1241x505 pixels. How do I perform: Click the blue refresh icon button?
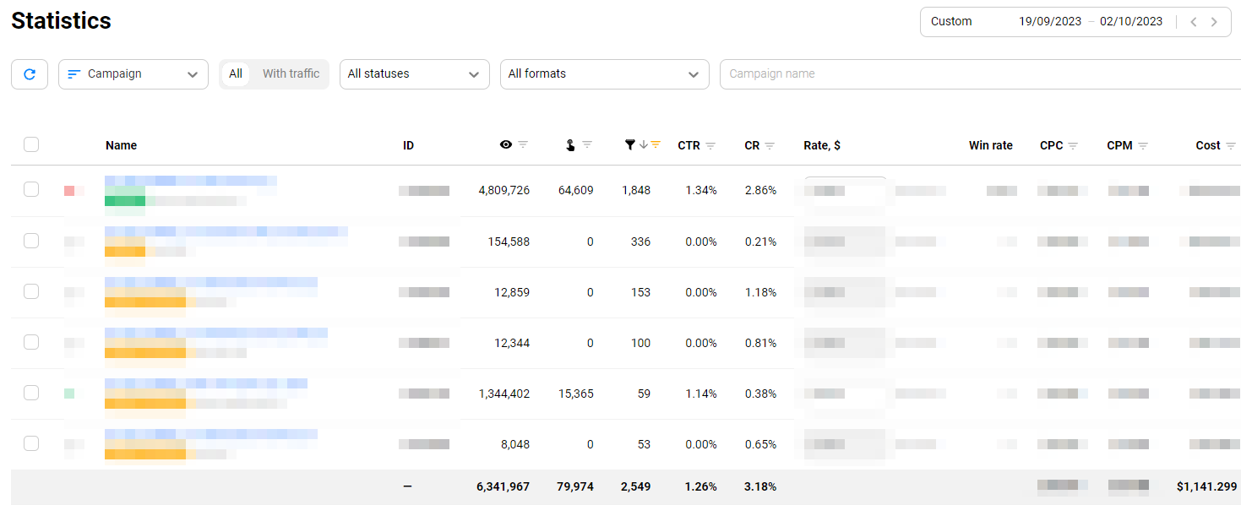pos(30,74)
